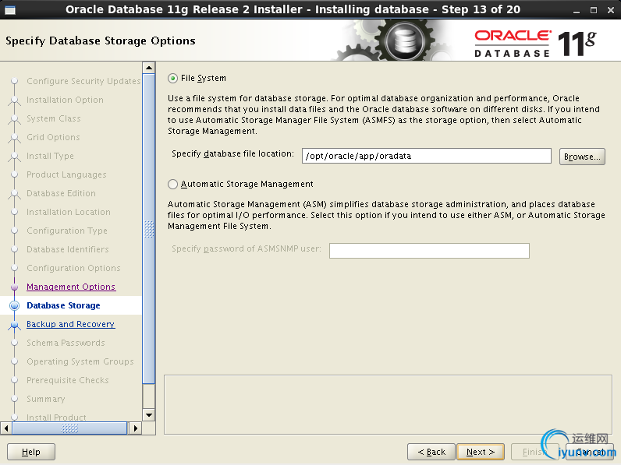Click the sidebar horizontal scrollbar thumb
The image size is (621, 465).
69,428
